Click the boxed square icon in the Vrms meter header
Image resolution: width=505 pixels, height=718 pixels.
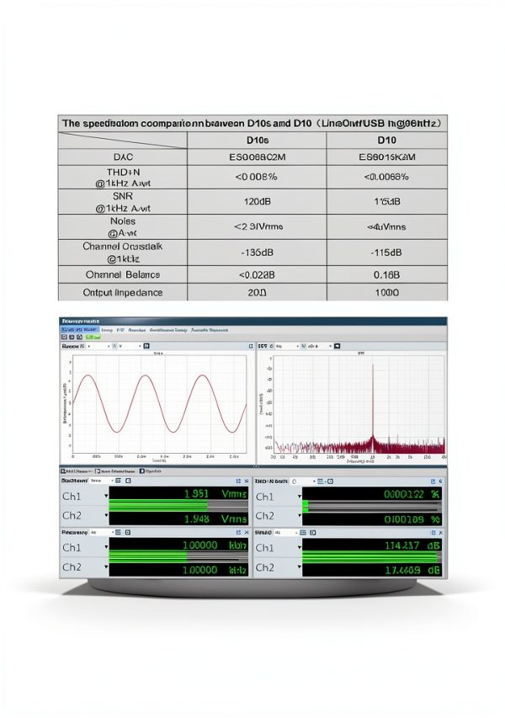click(x=128, y=481)
